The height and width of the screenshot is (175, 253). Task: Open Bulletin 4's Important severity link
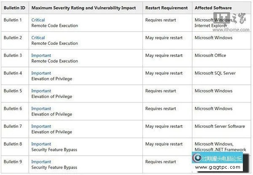pyautogui.click(x=41, y=73)
